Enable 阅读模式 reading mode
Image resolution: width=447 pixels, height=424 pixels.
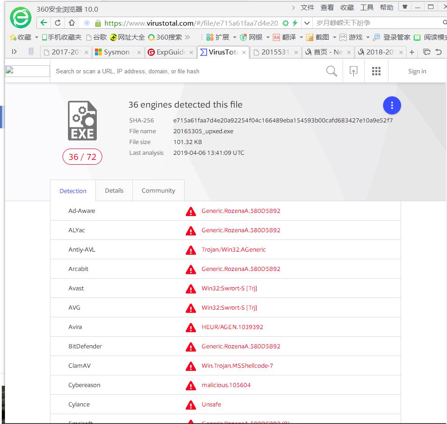tap(430, 37)
